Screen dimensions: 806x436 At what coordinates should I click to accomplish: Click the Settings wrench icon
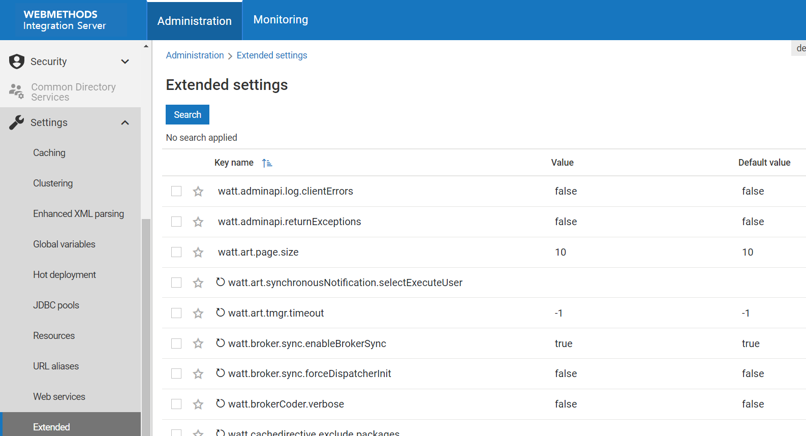[16, 122]
